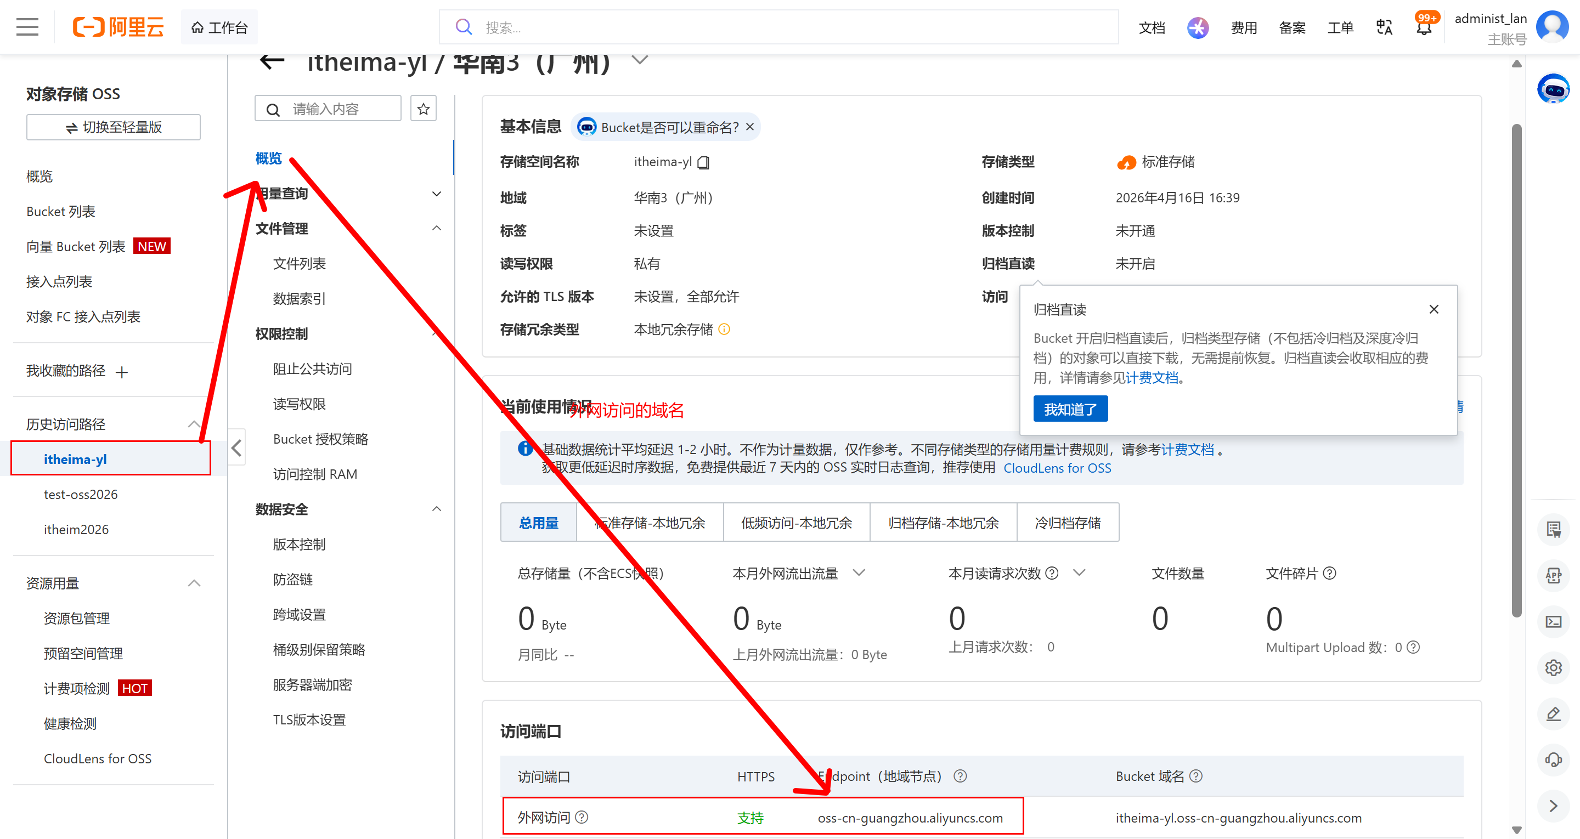Add a favorite path with plus icon
Screen dimensions: 1580x839
pos(121,372)
